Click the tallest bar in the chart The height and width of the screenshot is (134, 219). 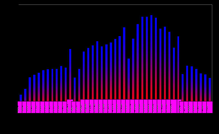pyautogui.click(x=151, y=57)
